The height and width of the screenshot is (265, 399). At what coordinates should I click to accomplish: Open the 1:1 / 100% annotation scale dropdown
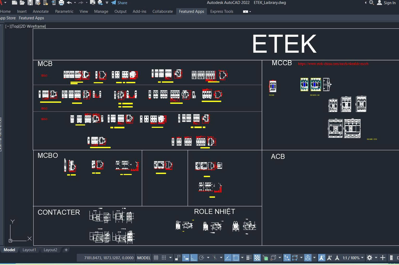pos(353,258)
